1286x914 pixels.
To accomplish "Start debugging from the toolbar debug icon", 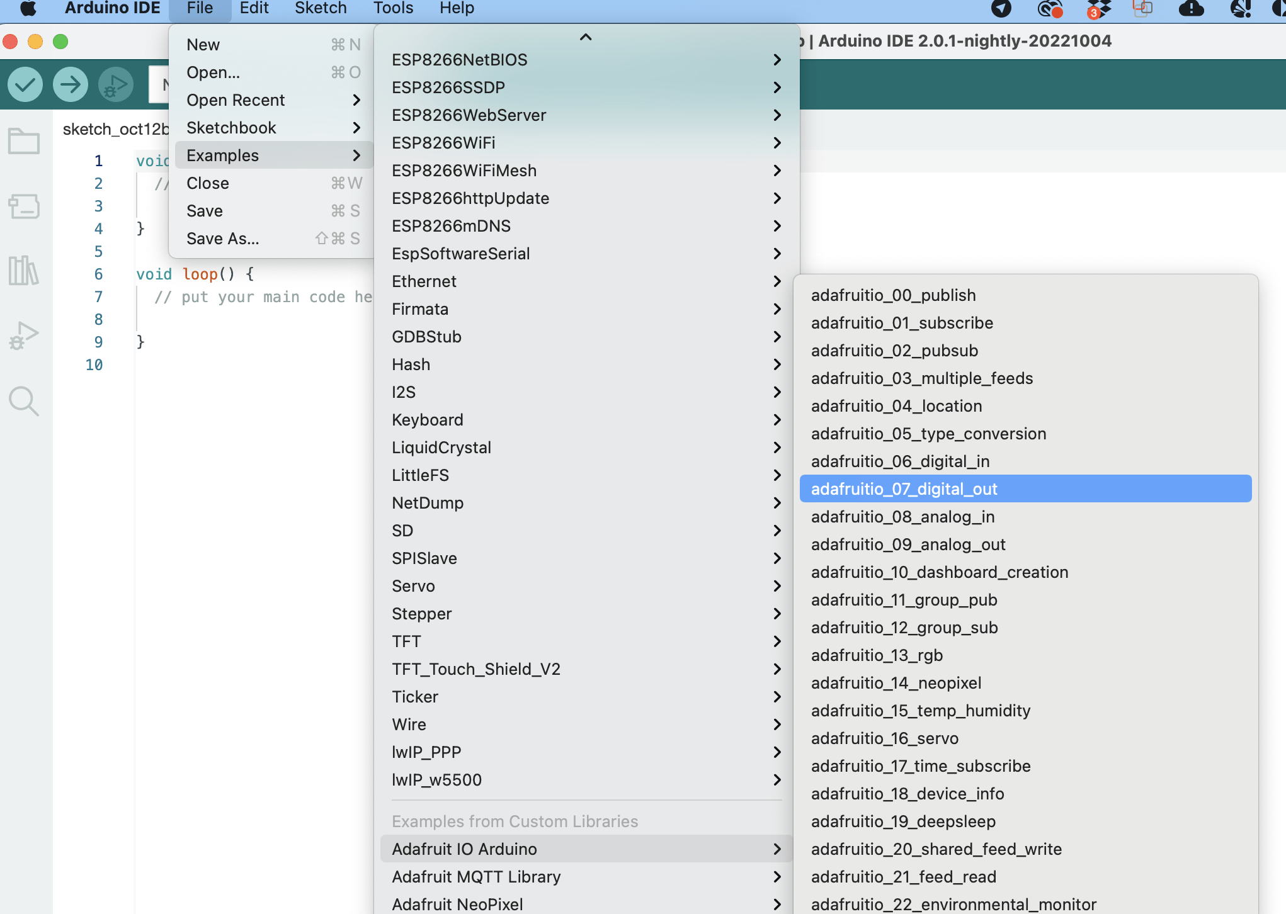I will pyautogui.click(x=115, y=84).
